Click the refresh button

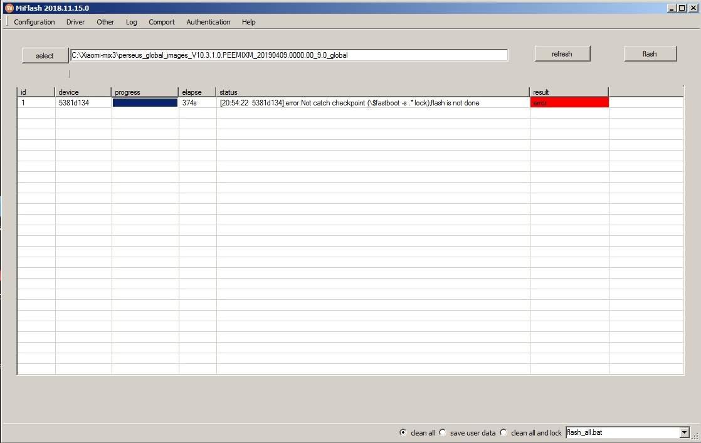pyautogui.click(x=562, y=54)
